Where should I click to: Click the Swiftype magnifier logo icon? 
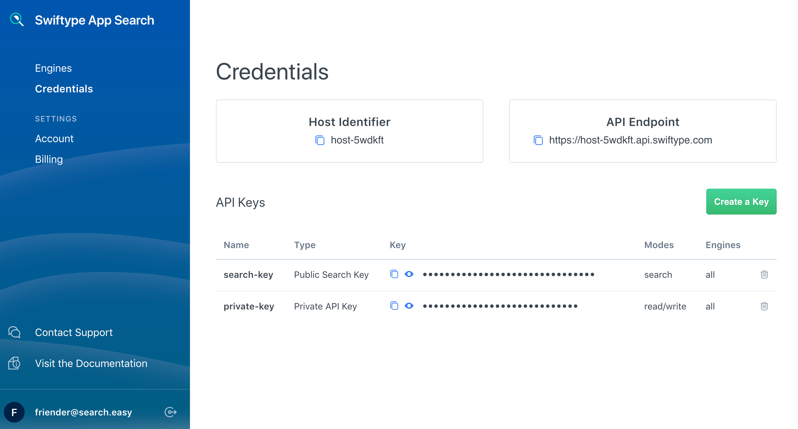pos(16,19)
